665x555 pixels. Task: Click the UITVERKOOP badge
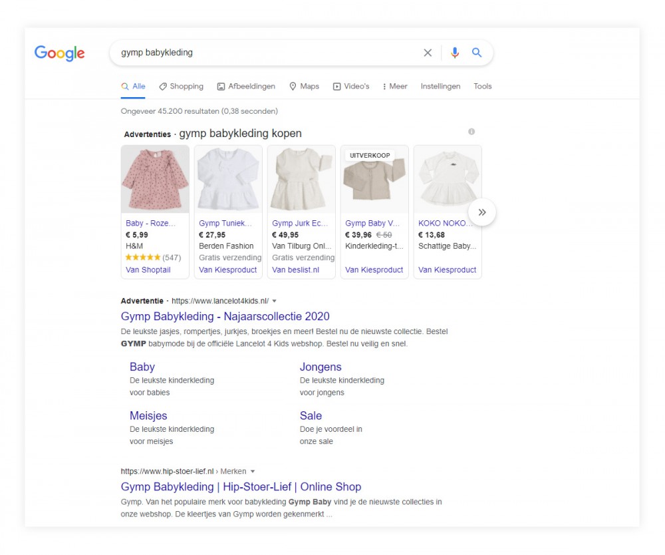[x=370, y=155]
